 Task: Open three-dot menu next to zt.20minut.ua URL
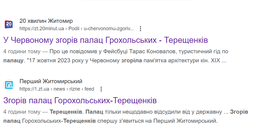pos(140,29)
